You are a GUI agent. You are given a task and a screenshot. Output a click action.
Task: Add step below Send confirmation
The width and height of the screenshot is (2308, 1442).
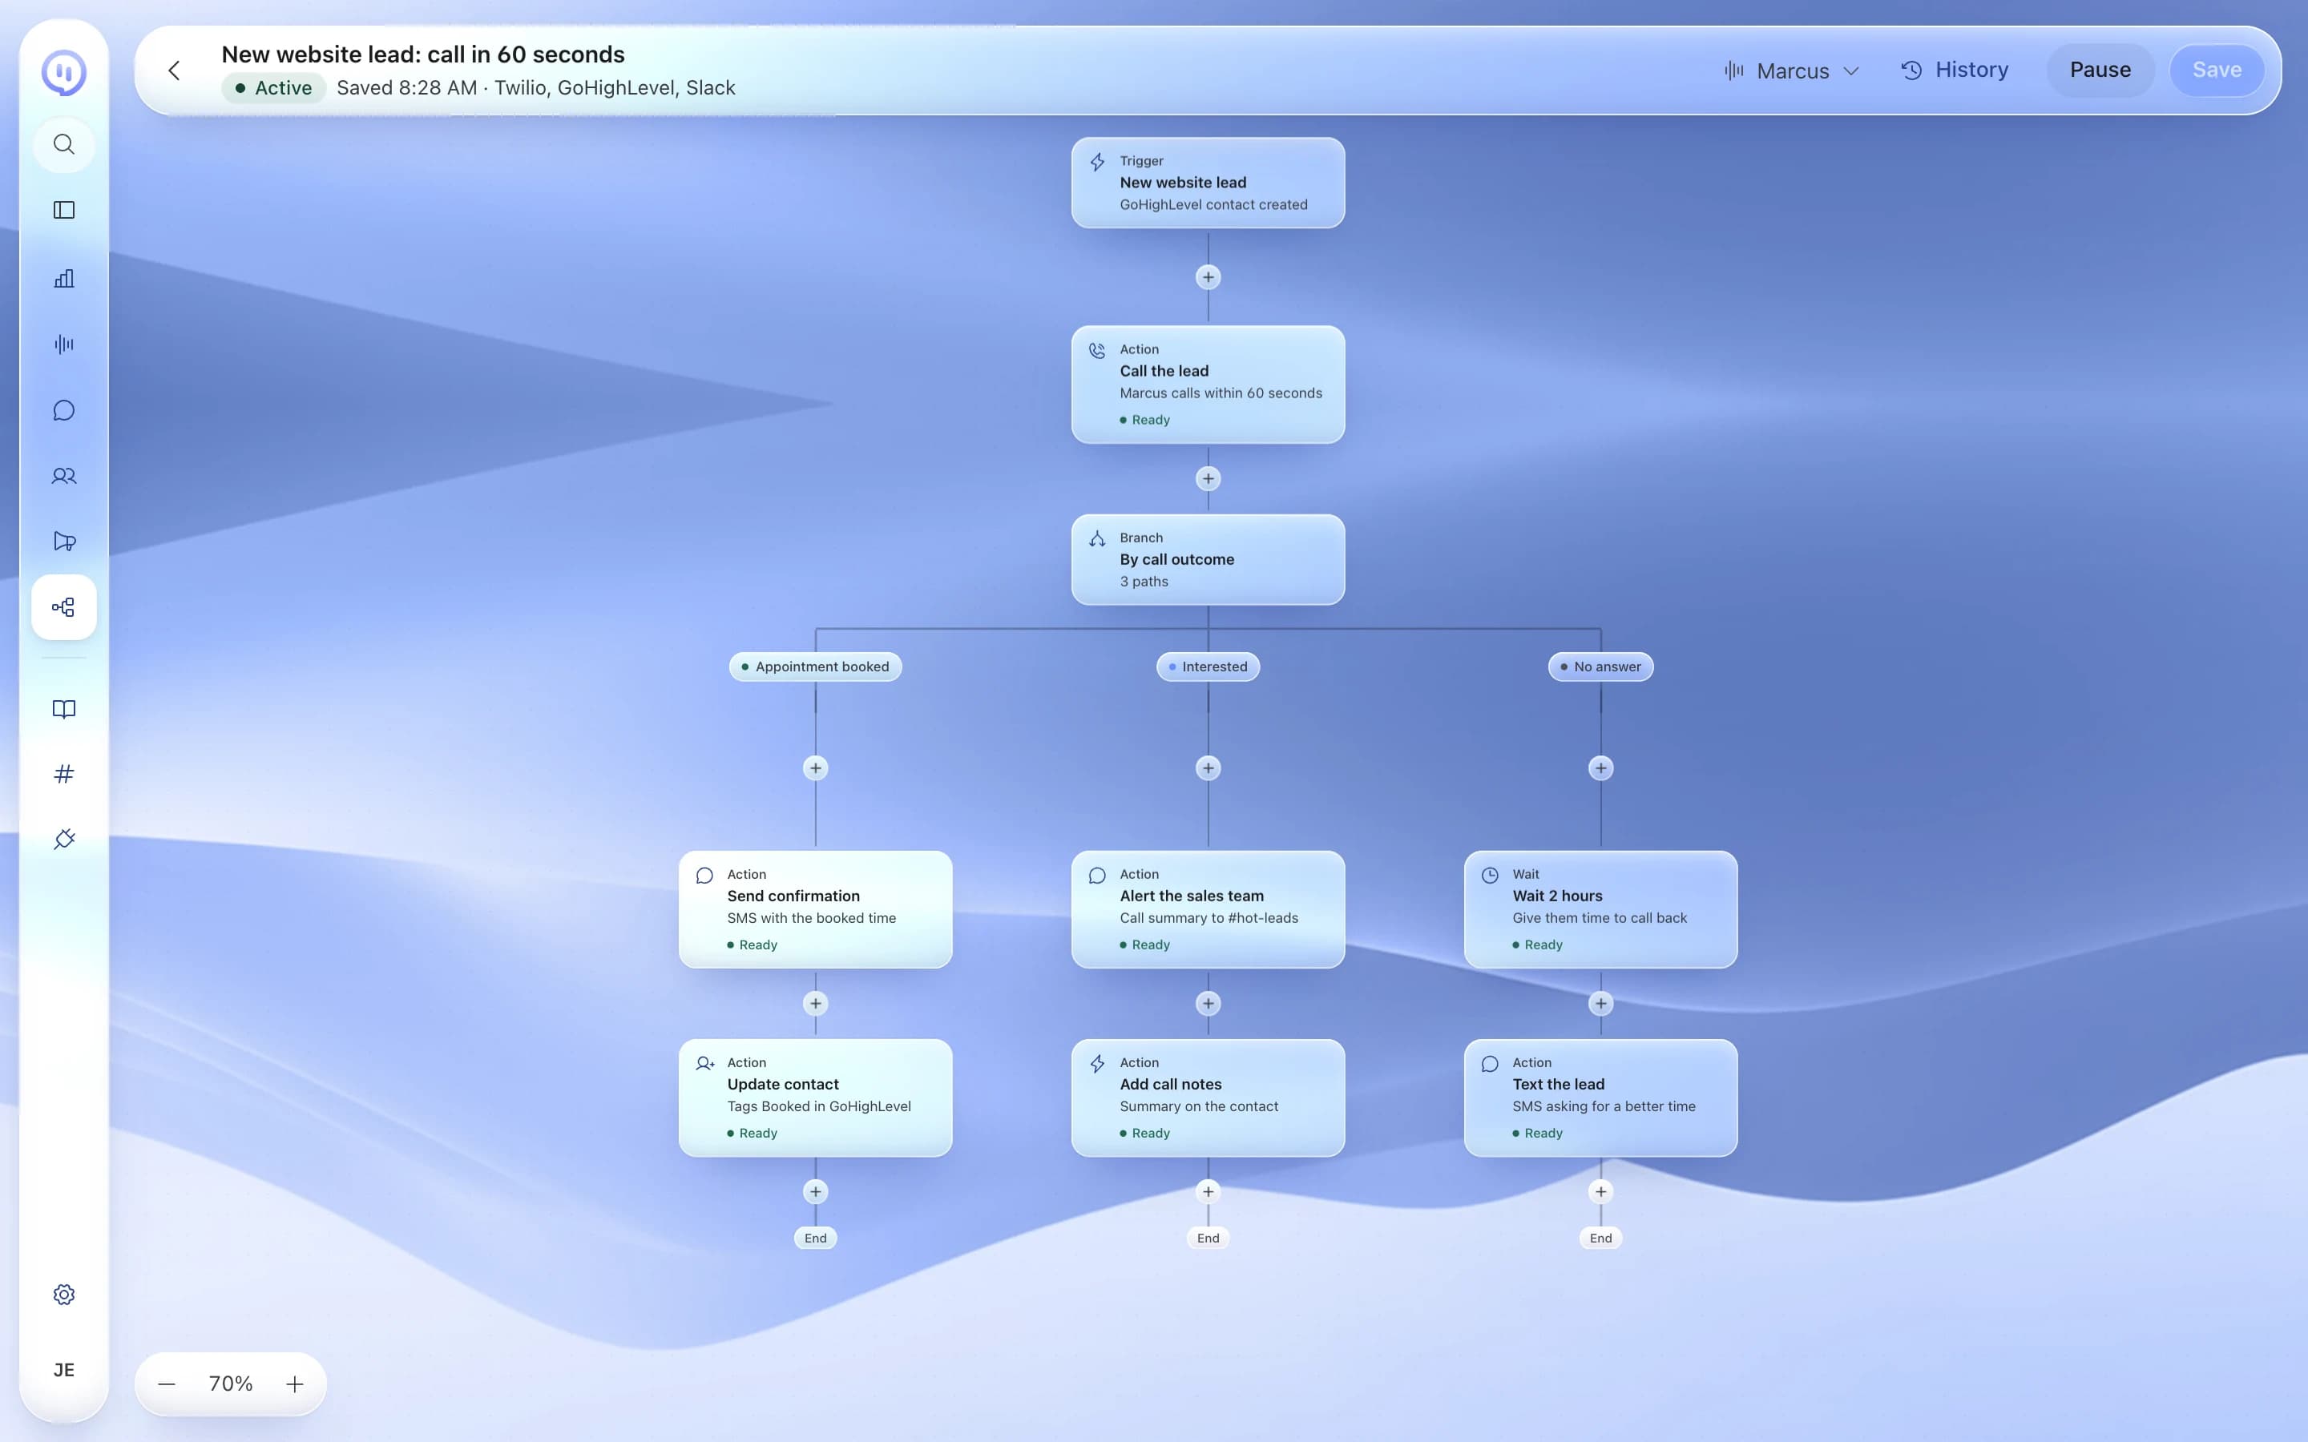tap(816, 1003)
